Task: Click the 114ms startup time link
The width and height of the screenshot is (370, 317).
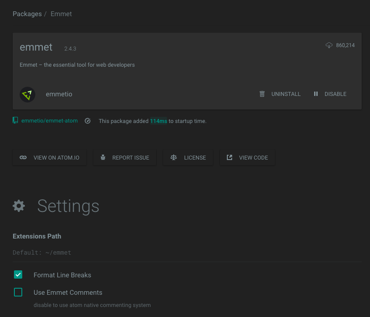Action: click(x=158, y=121)
